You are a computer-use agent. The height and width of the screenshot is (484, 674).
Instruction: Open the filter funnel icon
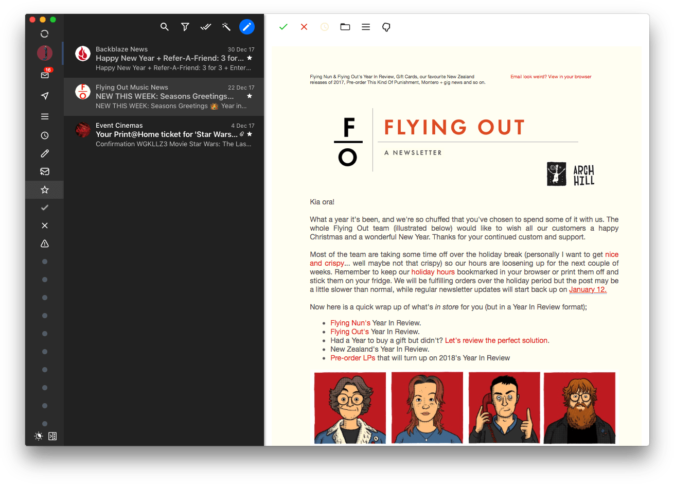pyautogui.click(x=185, y=27)
